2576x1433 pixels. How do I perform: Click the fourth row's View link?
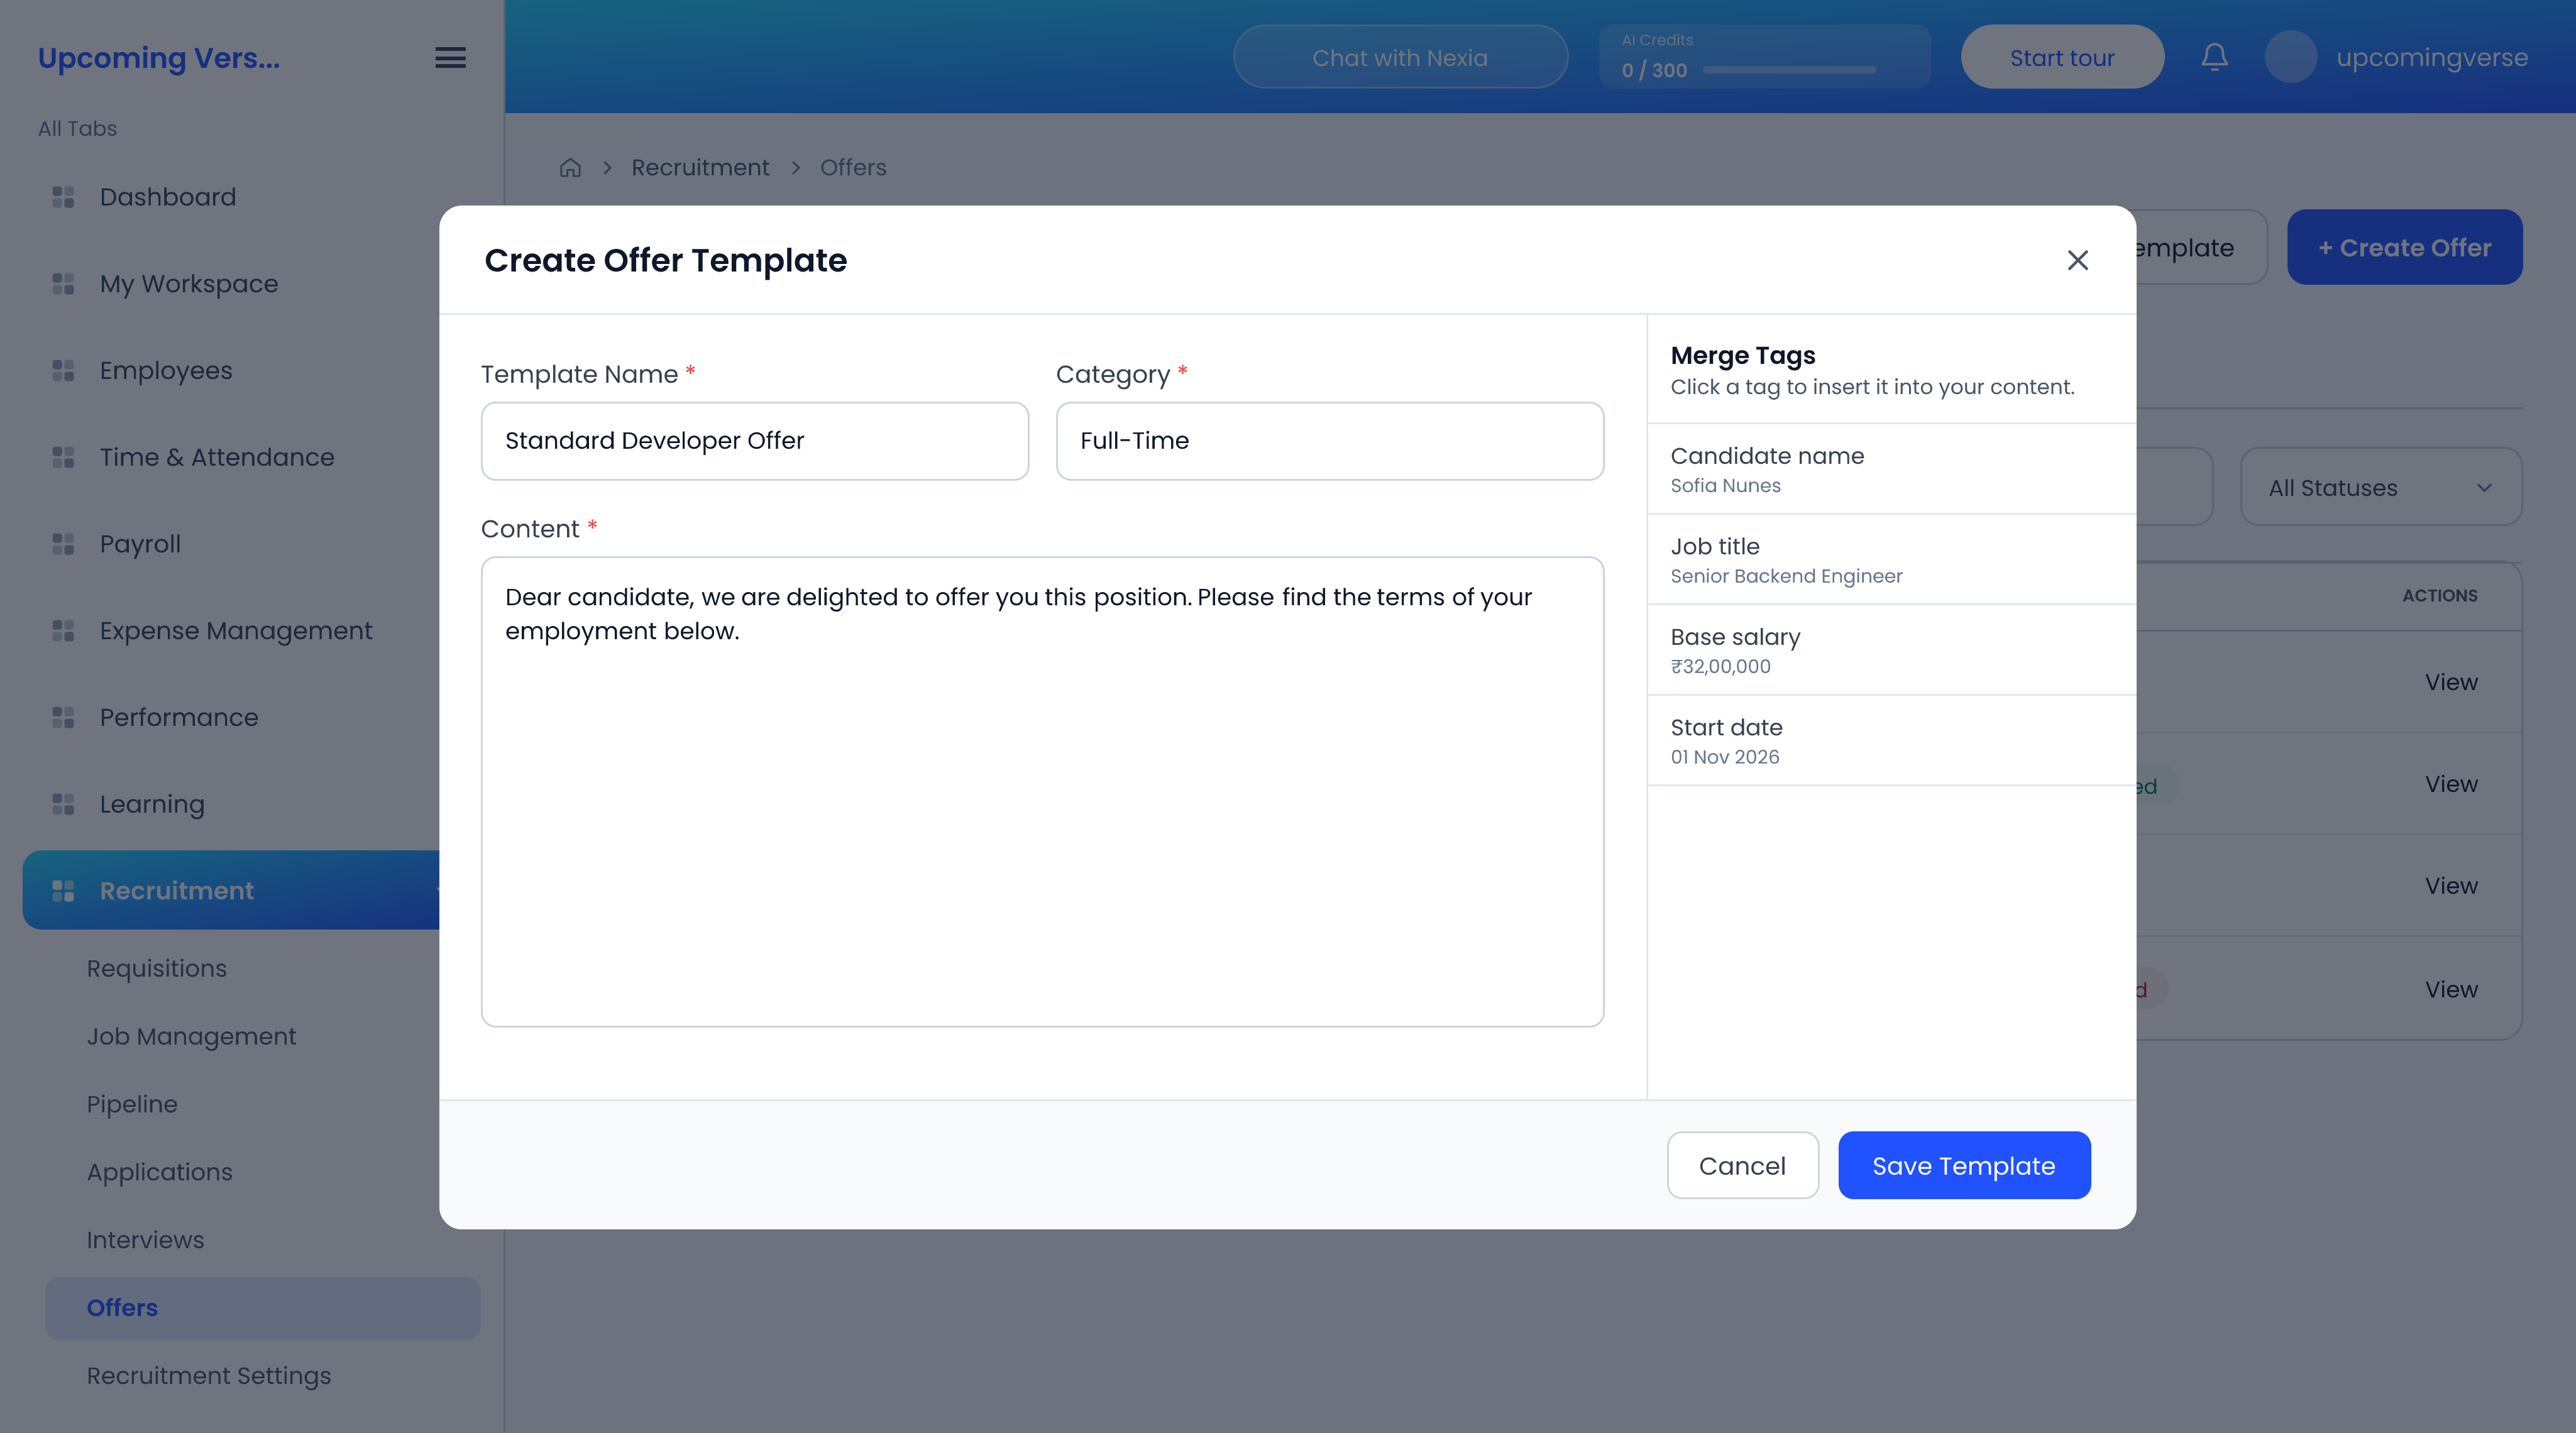point(2451,989)
